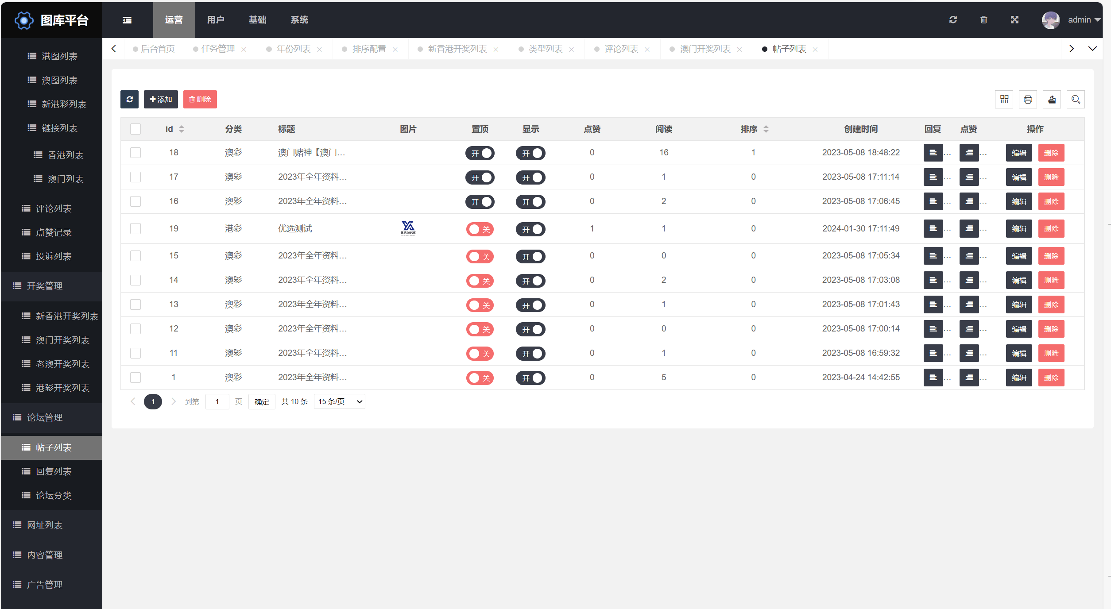Collapse the 论坛管理 sidebar group

pos(51,417)
